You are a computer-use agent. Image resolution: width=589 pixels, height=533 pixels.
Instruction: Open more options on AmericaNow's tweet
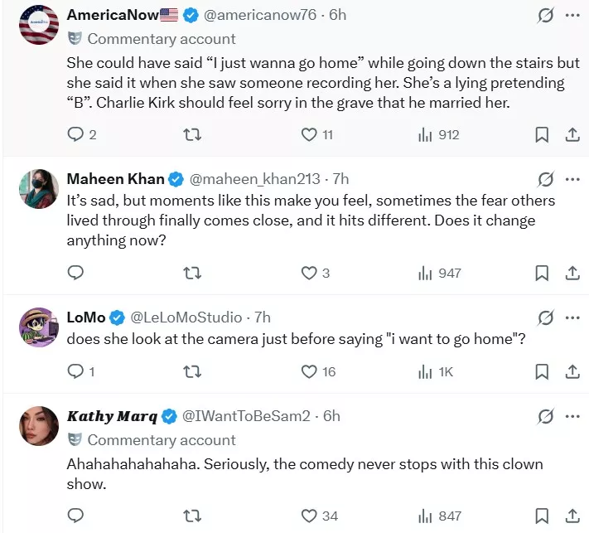click(572, 15)
